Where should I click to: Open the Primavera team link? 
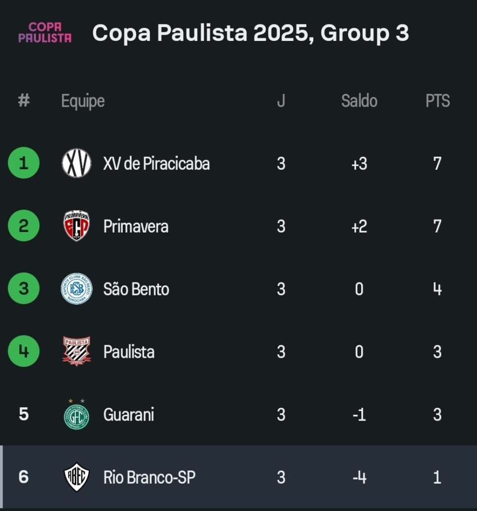coord(136,226)
